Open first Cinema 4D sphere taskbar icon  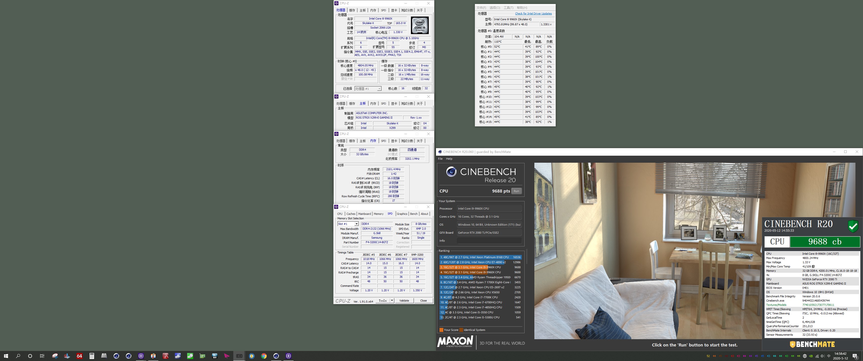pyautogui.click(x=116, y=356)
